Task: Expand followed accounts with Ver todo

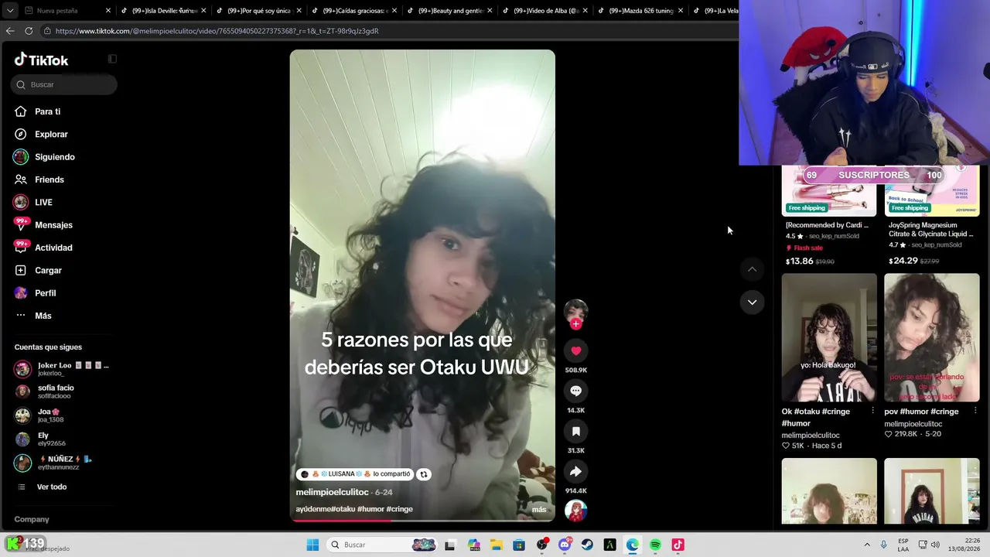Action: click(x=52, y=487)
